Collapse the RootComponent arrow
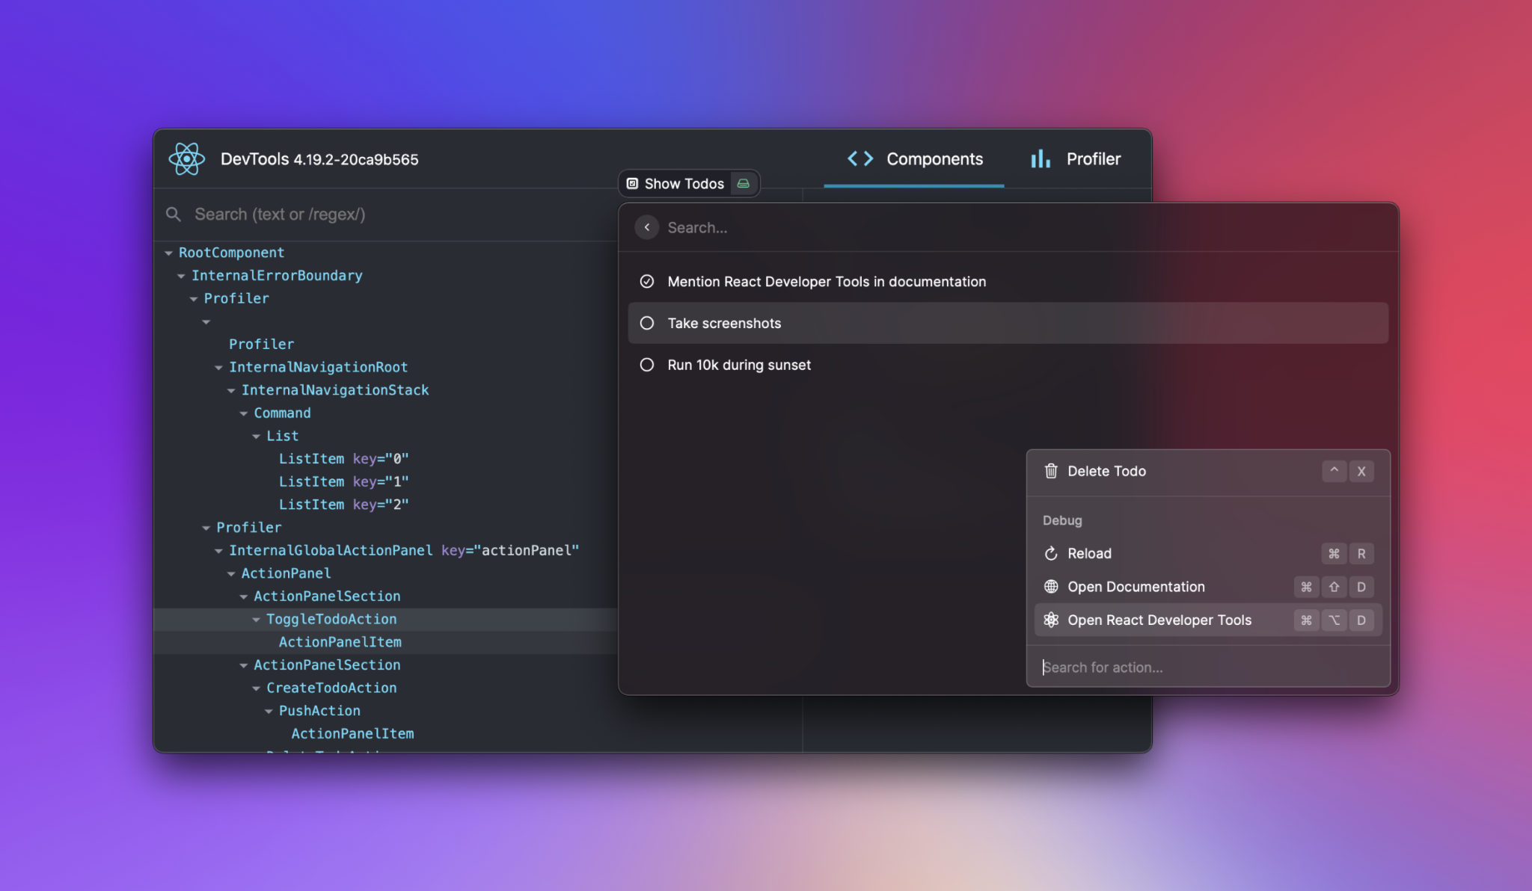1532x891 pixels. pos(169,253)
